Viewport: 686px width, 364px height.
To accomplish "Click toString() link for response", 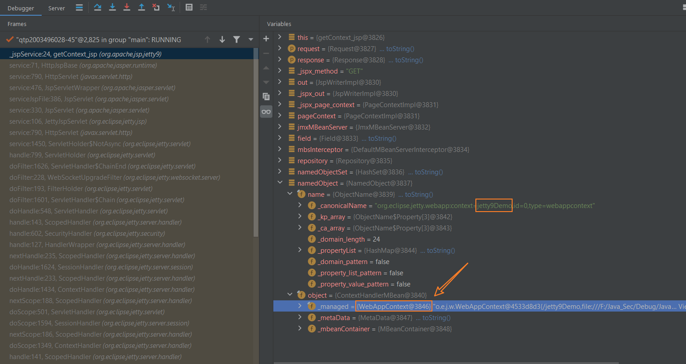I will tap(409, 60).
